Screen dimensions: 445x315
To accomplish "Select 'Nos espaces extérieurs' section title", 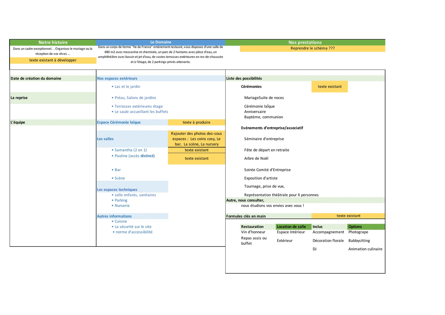I will coord(117,78).
